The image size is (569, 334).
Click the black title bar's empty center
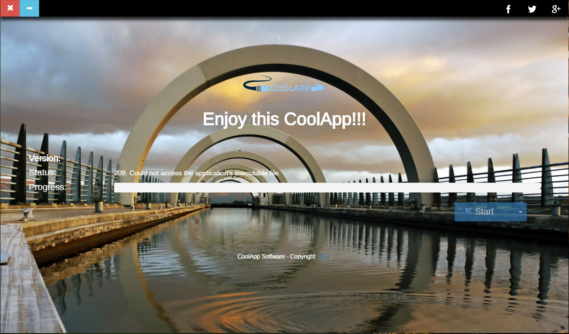269,8
